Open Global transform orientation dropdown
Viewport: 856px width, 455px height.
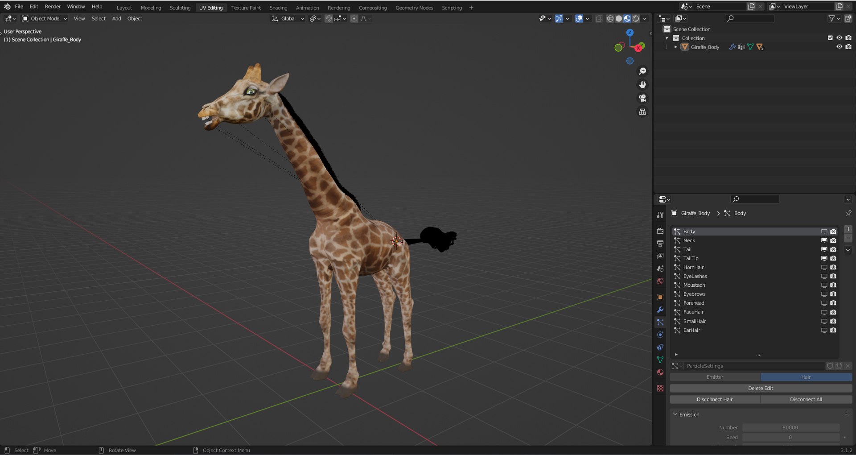coord(288,19)
